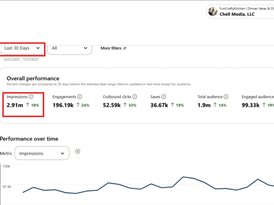Click the filter sliders icon beside More filters

point(125,48)
